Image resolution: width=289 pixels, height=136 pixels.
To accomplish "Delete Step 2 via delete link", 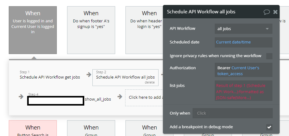I will tap(149, 83).
